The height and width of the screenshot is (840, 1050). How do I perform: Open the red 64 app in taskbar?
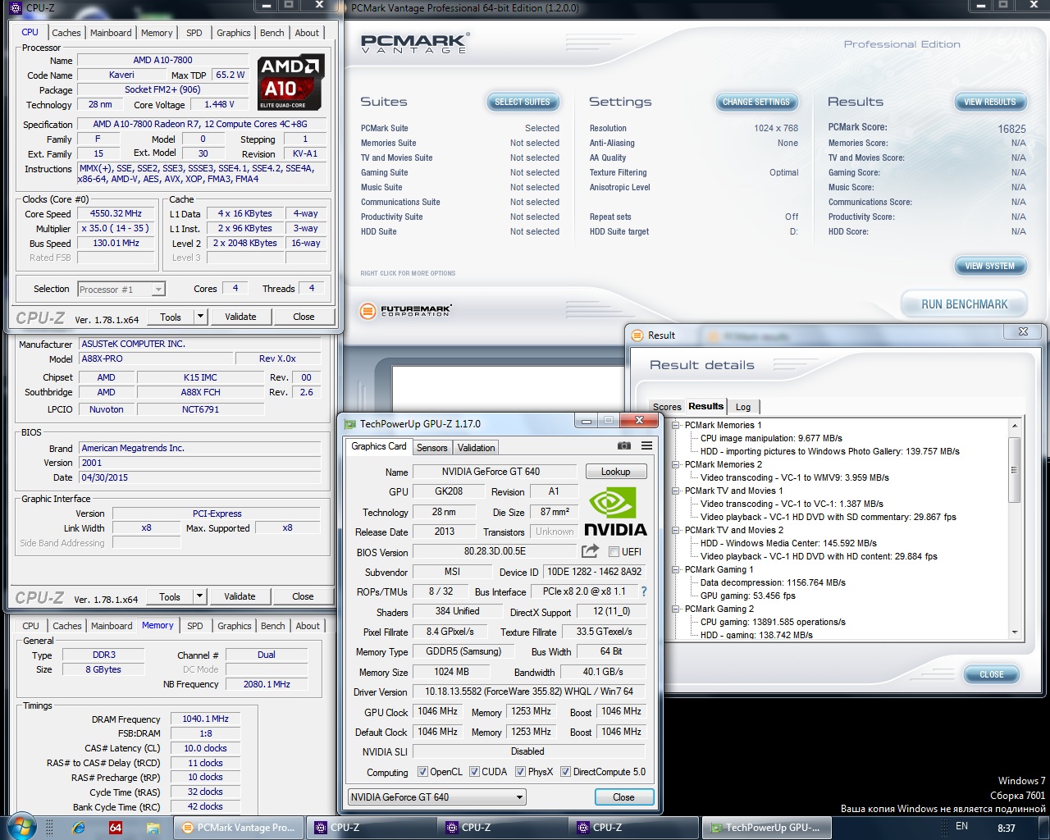[116, 828]
